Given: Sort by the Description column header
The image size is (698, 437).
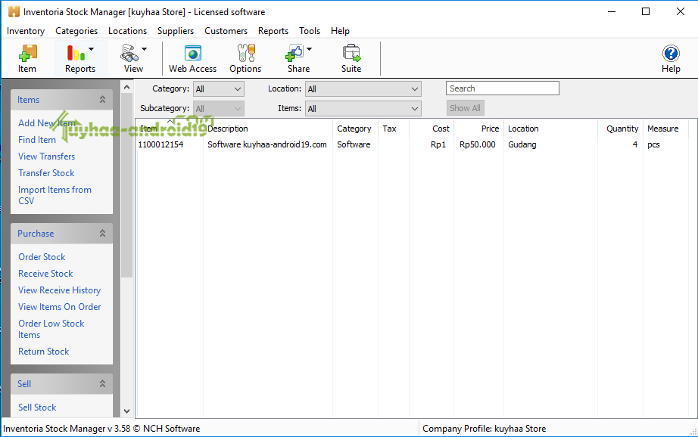Looking at the screenshot, I should (268, 129).
